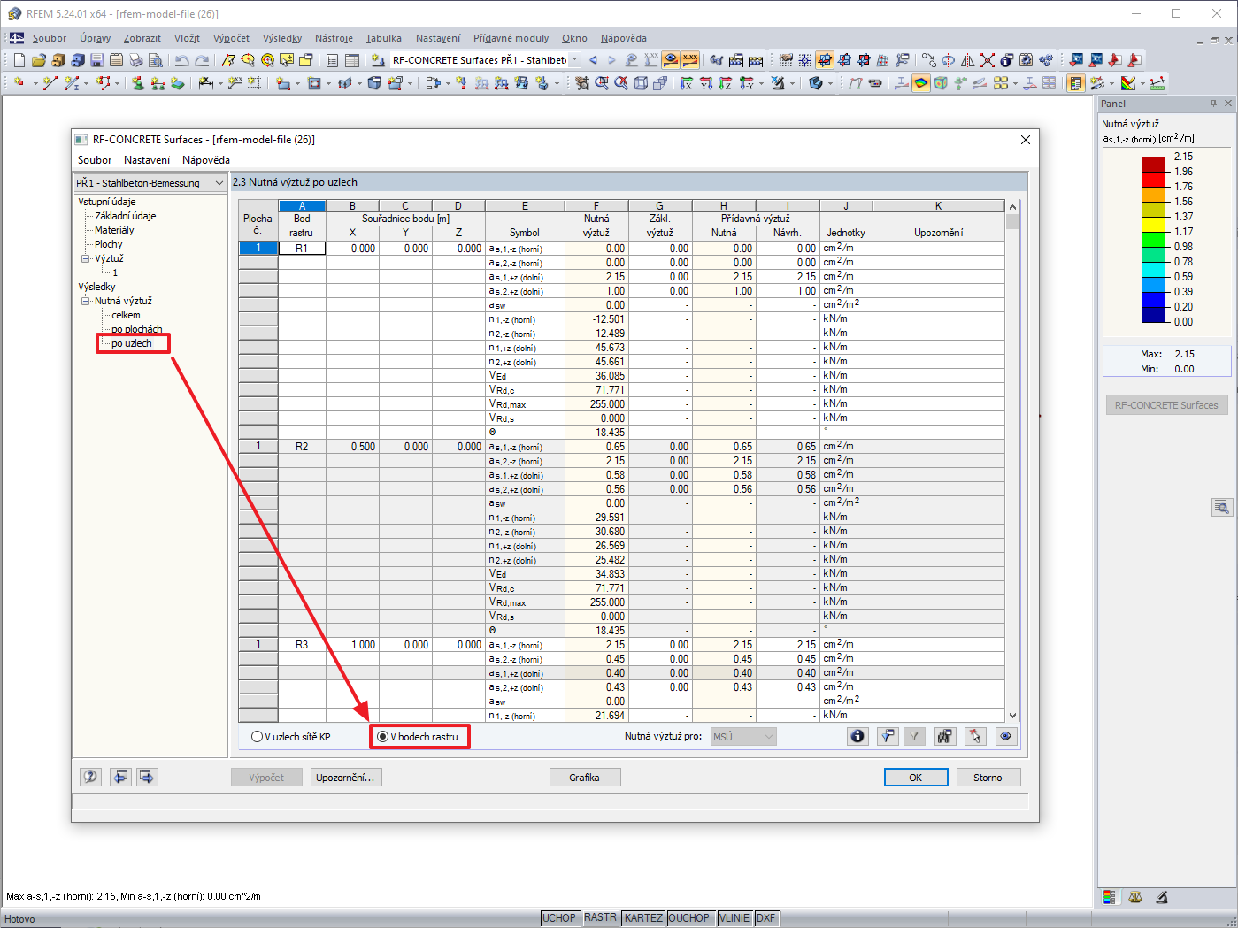This screenshot has height=928, width=1238.
Task: Open info icon in dialog toolbar
Action: (x=857, y=736)
